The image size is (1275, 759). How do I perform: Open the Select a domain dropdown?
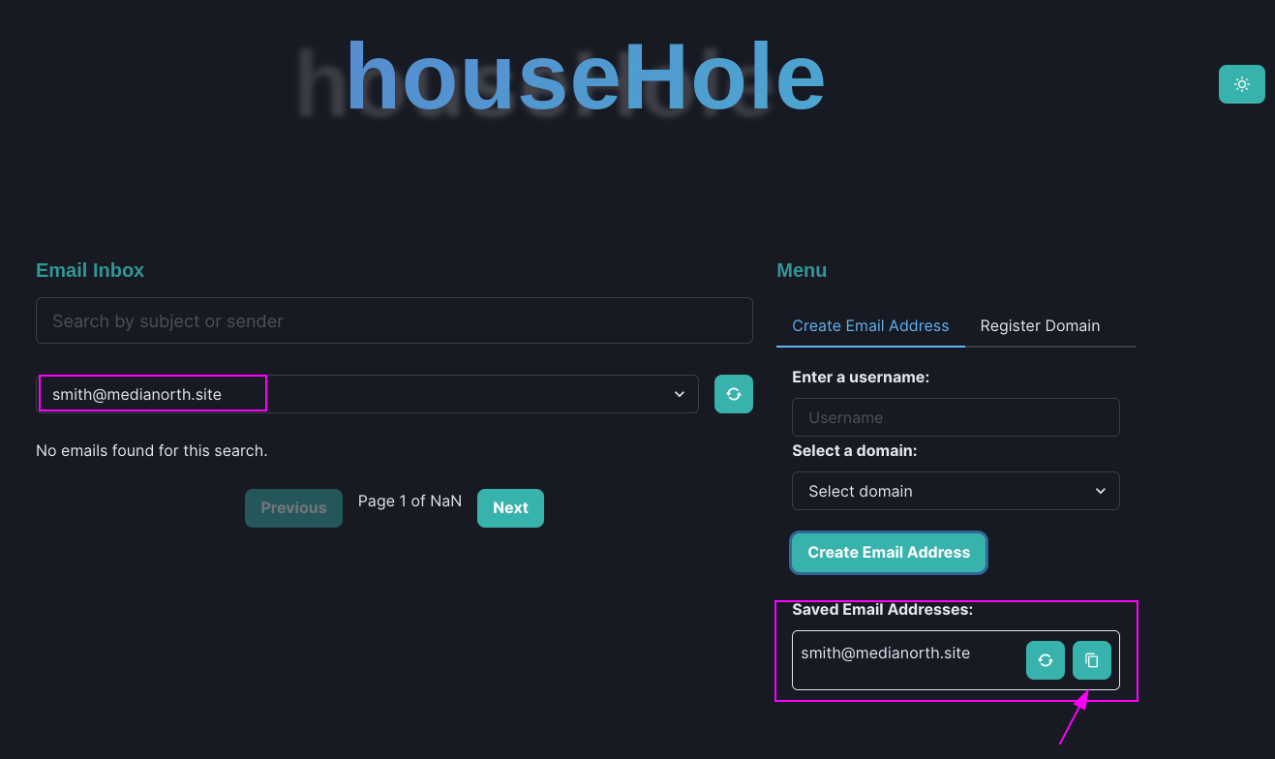coord(955,491)
